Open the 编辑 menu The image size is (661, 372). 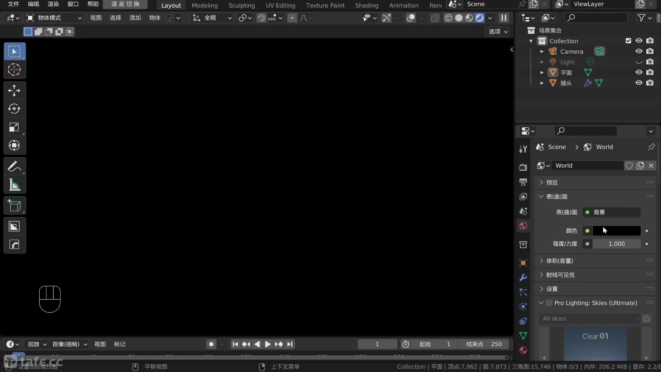click(x=33, y=4)
